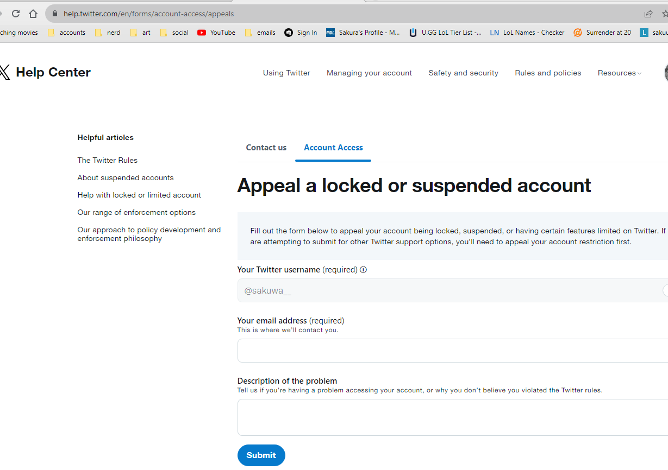Open Managing your account menu
The image size is (668, 470).
pyautogui.click(x=369, y=73)
